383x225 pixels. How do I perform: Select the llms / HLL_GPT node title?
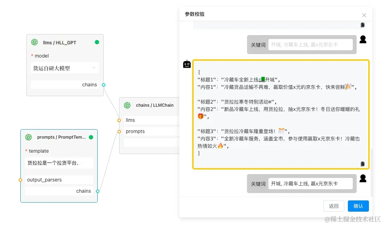click(x=59, y=42)
